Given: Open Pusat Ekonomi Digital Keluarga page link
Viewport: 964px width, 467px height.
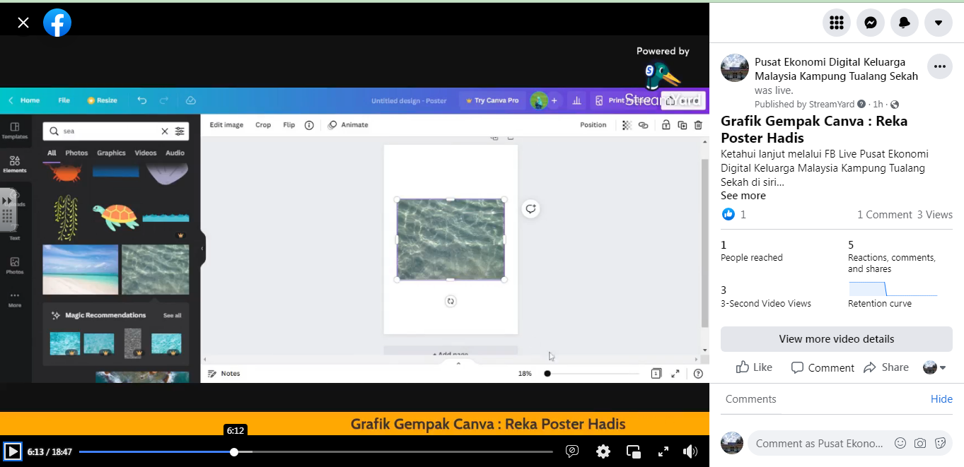Looking at the screenshot, I should coord(836,69).
